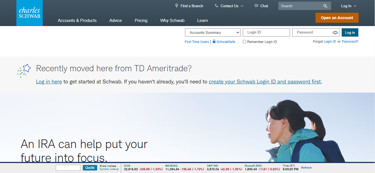Focus the Search input field
This screenshot has width=375, height=173.
[x=301, y=6]
